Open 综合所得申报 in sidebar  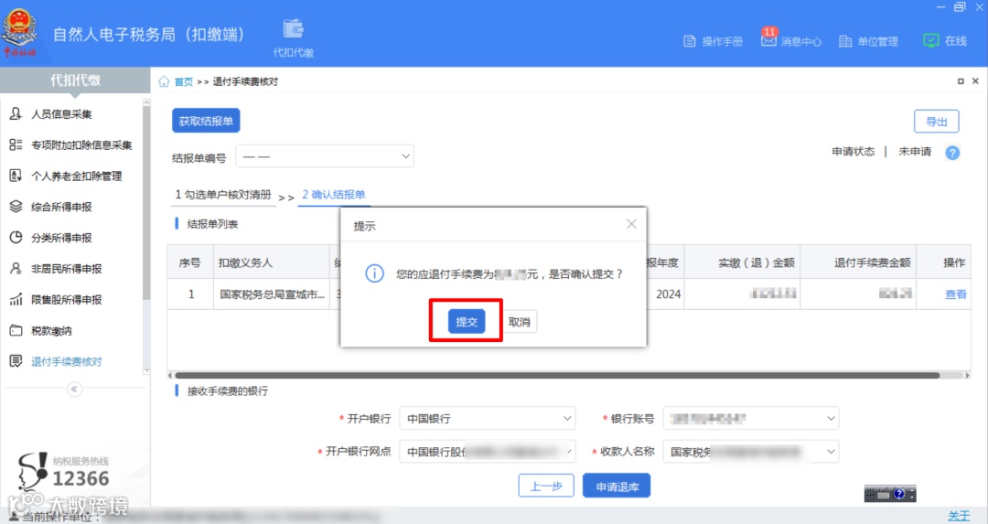click(x=61, y=207)
